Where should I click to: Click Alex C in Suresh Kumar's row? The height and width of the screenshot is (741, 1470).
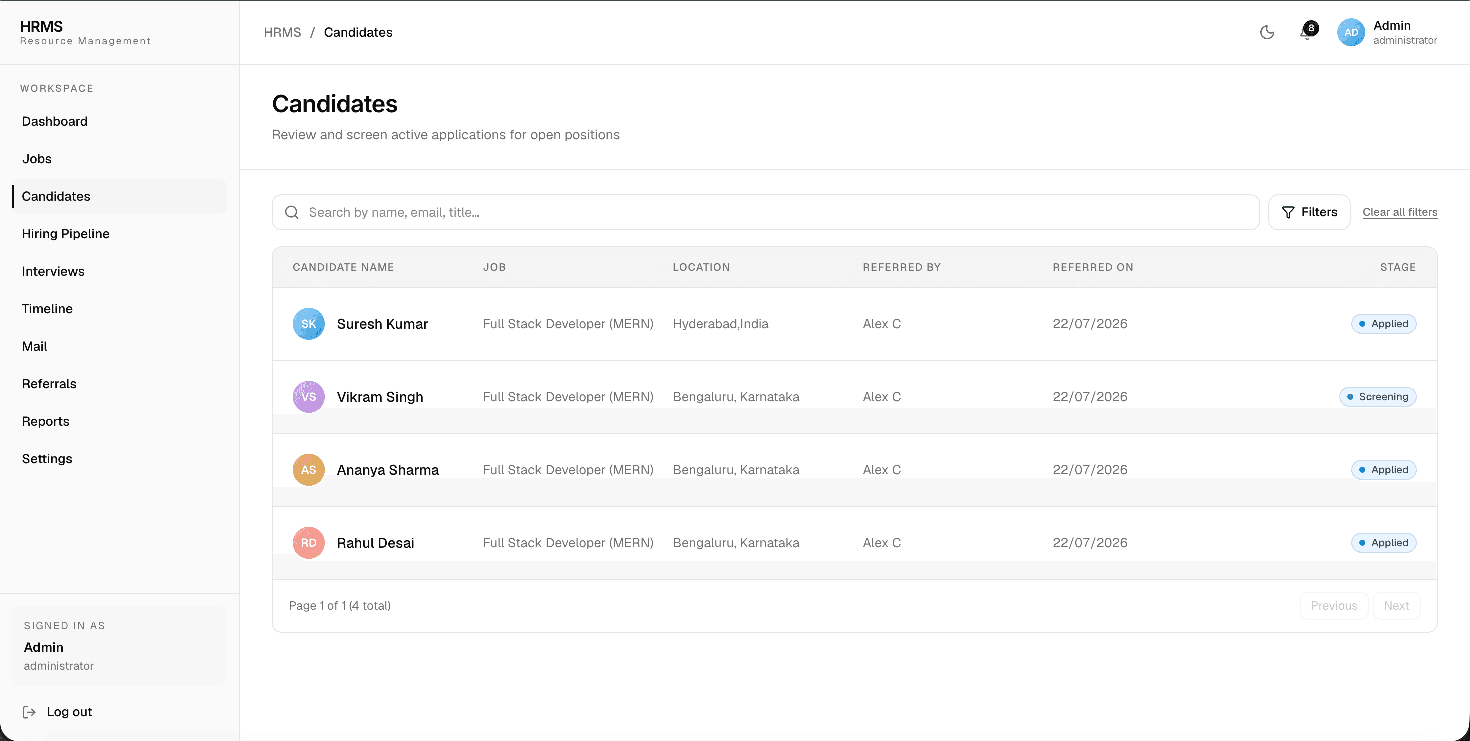(881, 324)
